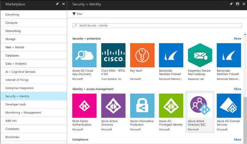Image resolution: width=247 pixels, height=144 pixels.
Task: Click the scrollbar up arrow
Action: pos(245,34)
